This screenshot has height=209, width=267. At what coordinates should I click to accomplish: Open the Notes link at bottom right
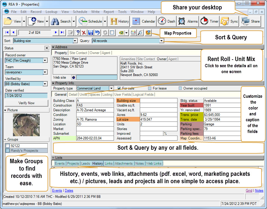tap(259, 191)
